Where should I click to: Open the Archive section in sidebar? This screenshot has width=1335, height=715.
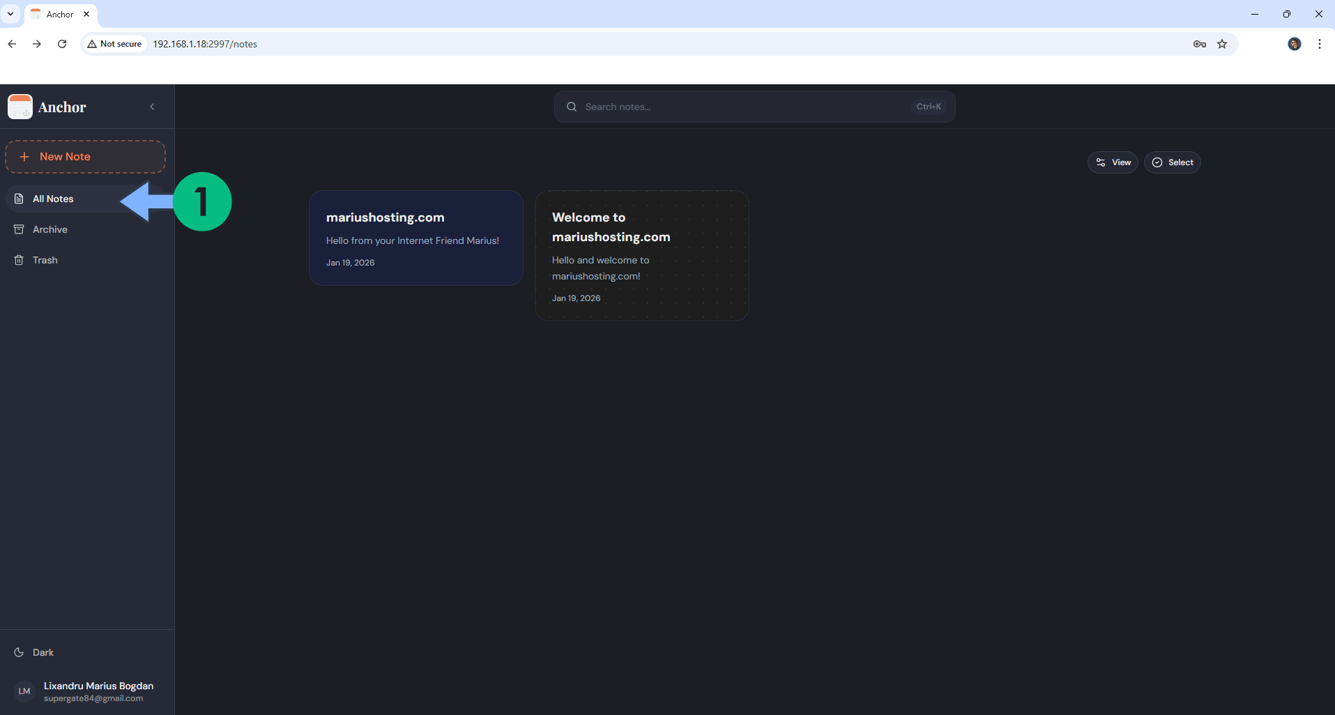[x=49, y=229]
